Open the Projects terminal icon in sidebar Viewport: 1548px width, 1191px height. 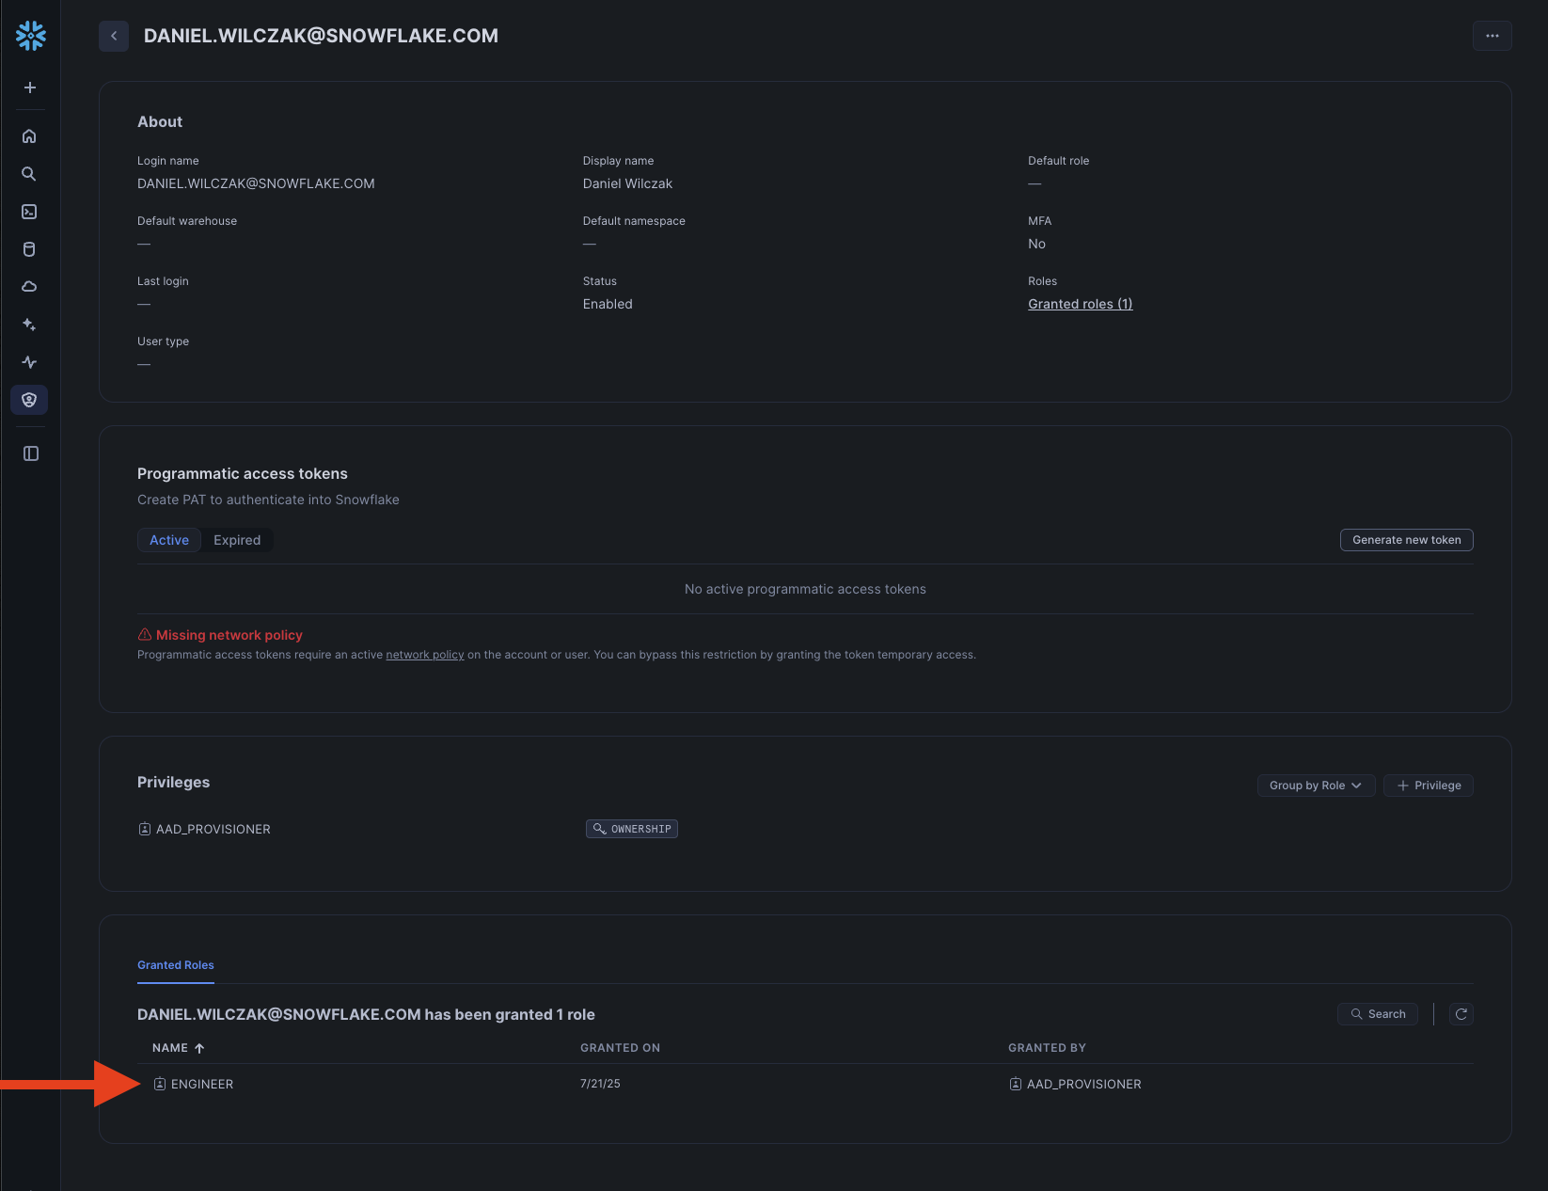tap(30, 212)
